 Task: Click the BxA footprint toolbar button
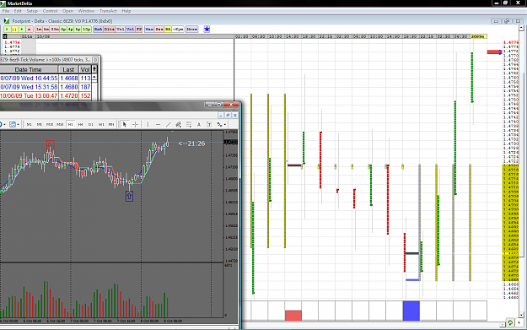98,30
